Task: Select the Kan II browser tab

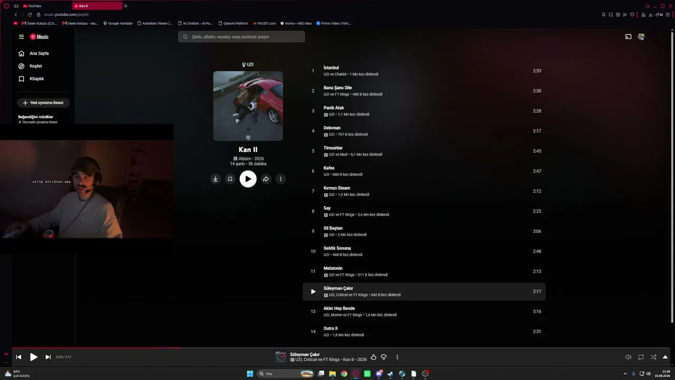Action: click(x=97, y=6)
